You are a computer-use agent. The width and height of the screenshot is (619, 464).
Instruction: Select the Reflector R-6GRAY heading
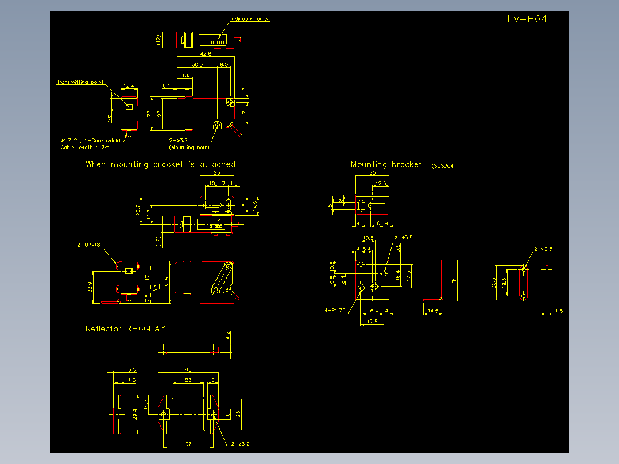click(125, 329)
